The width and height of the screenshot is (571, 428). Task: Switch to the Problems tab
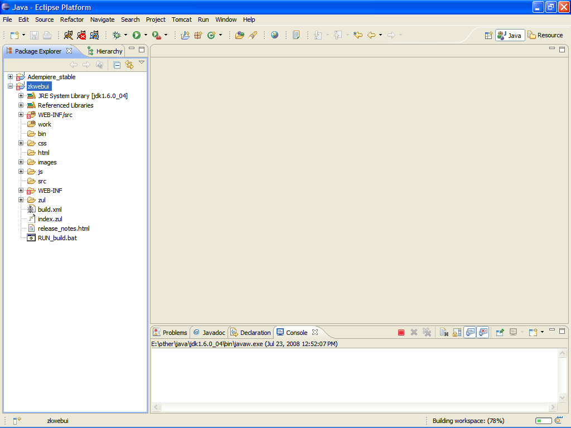tap(170, 333)
